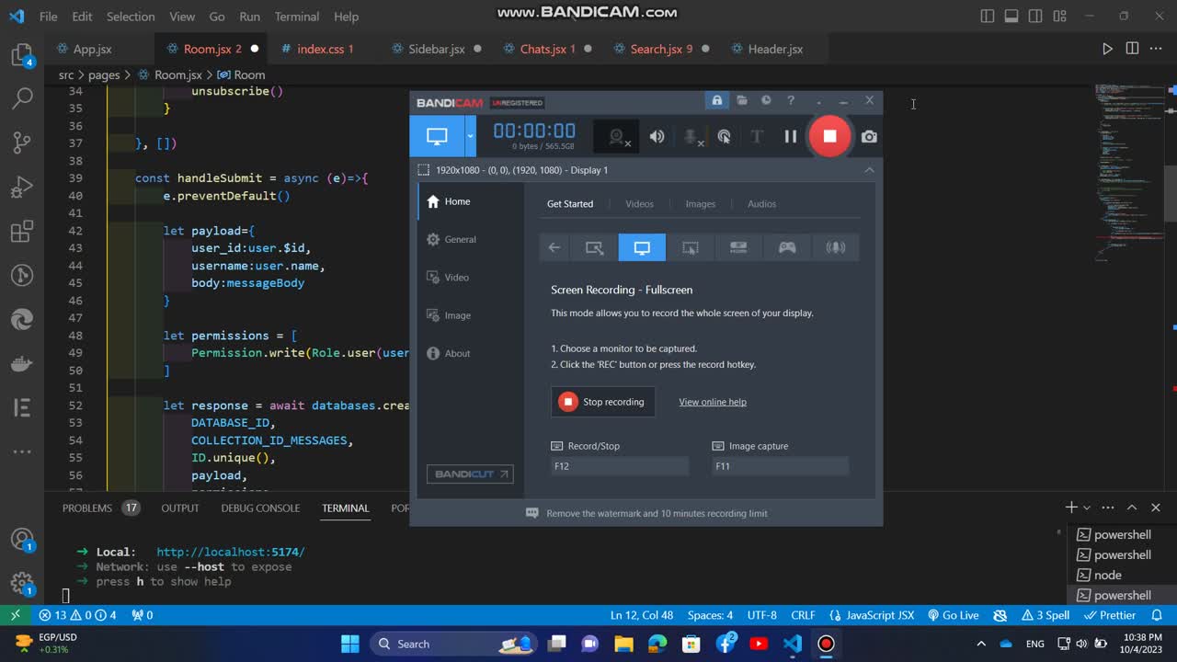Open the View online help link

pyautogui.click(x=713, y=402)
